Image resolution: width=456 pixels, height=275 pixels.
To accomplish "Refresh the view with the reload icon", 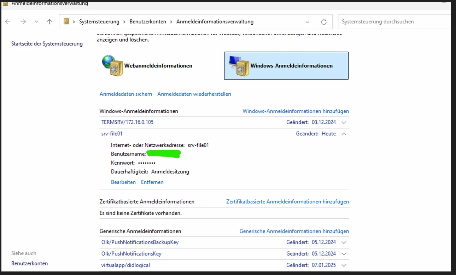I will pos(323,22).
